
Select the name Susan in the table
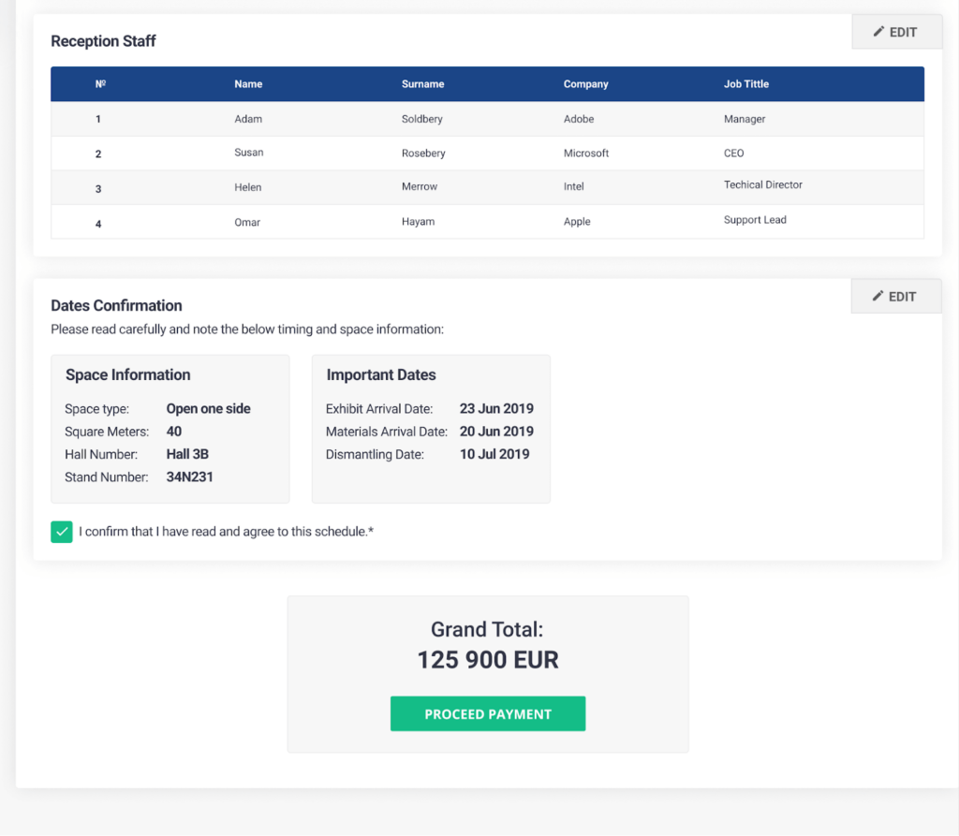coord(249,153)
